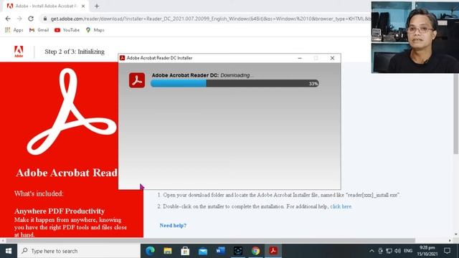Open Maps bookmark

click(95, 30)
